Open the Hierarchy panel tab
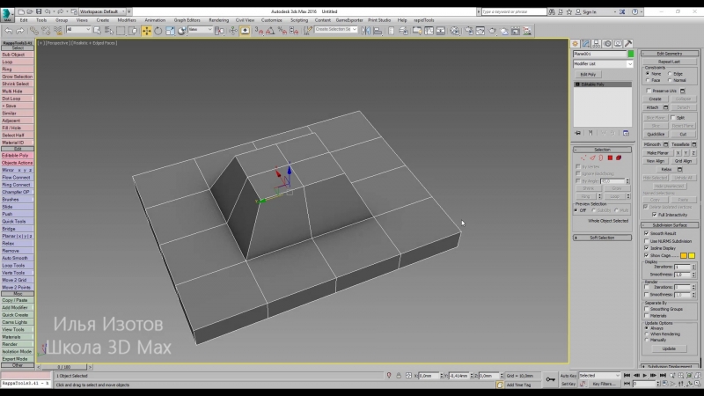Image resolution: width=704 pixels, height=396 pixels. 597,44
